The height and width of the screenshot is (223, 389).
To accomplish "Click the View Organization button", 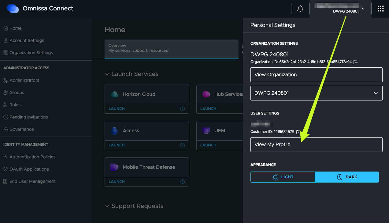I will pyautogui.click(x=316, y=75).
